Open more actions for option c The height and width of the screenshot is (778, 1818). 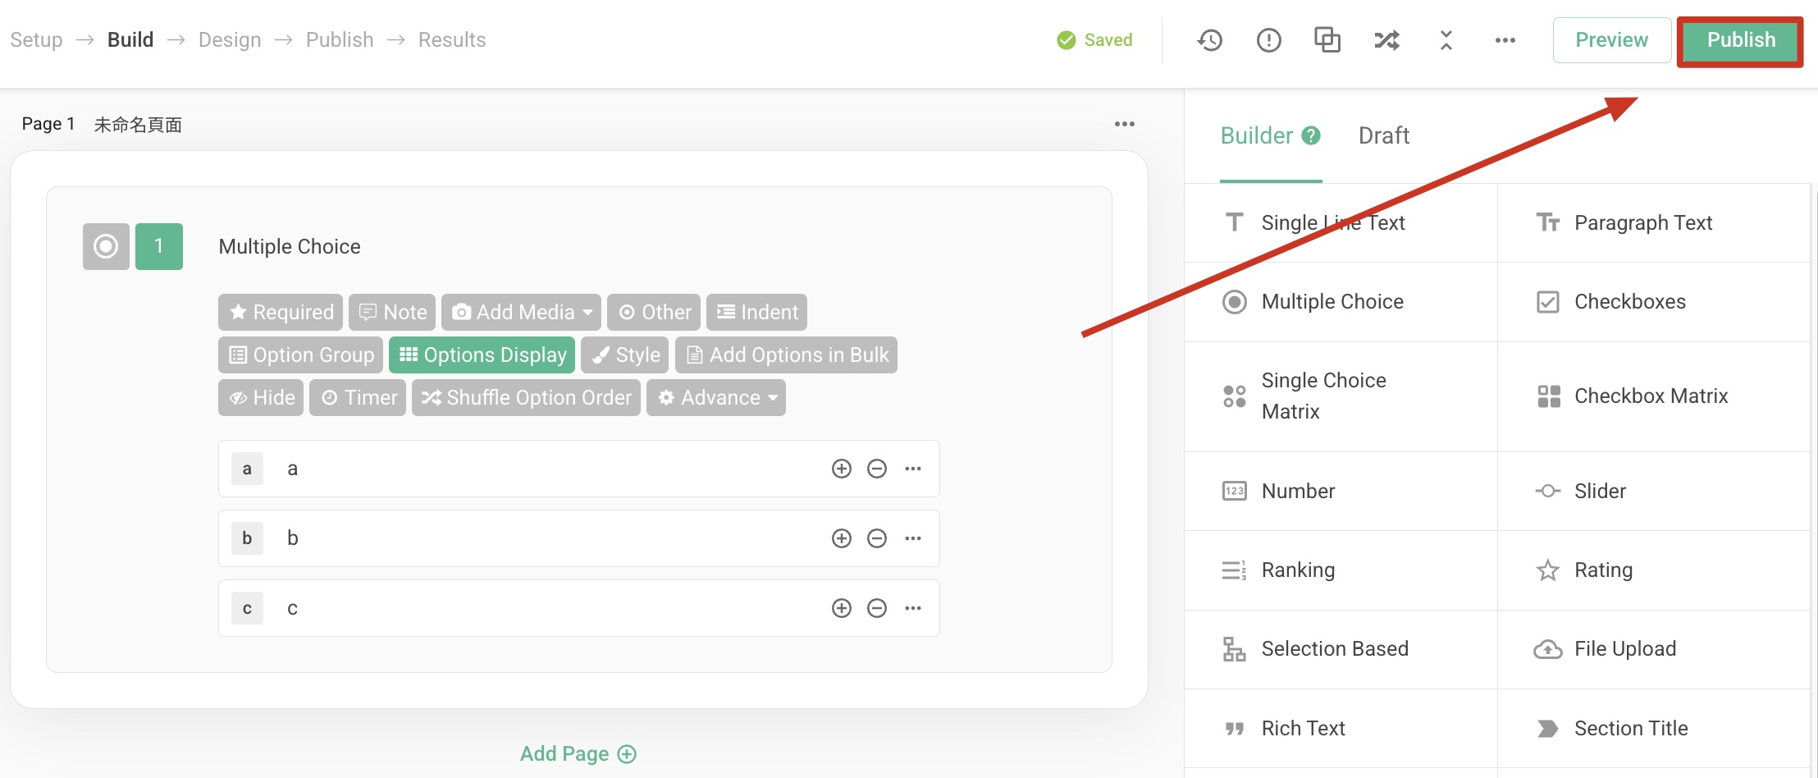coord(913,608)
